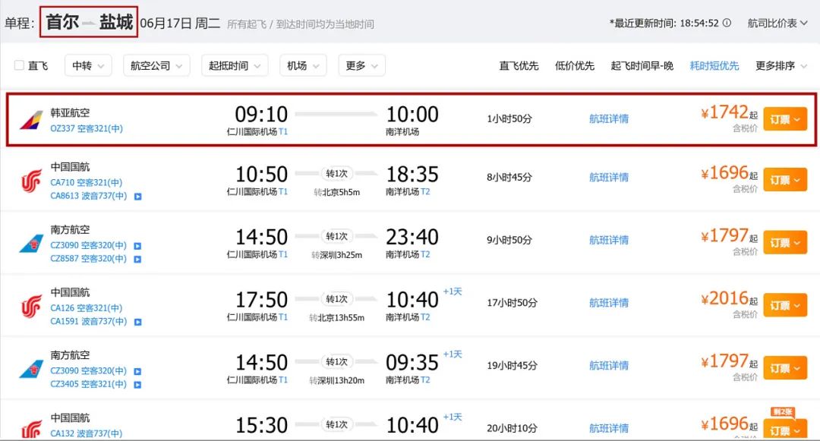Screen dimensions: 820x441
Task: Click the 09:10 departure time
Action: pos(261,114)
